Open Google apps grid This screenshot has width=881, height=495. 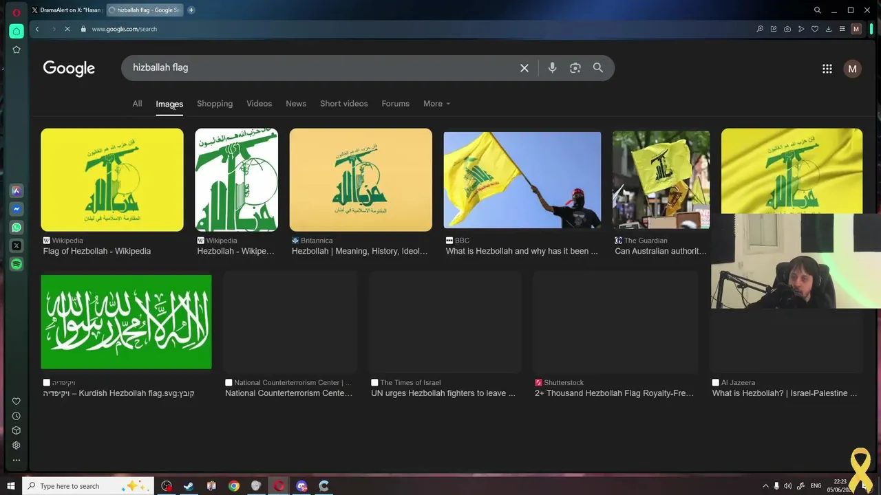[827, 69]
